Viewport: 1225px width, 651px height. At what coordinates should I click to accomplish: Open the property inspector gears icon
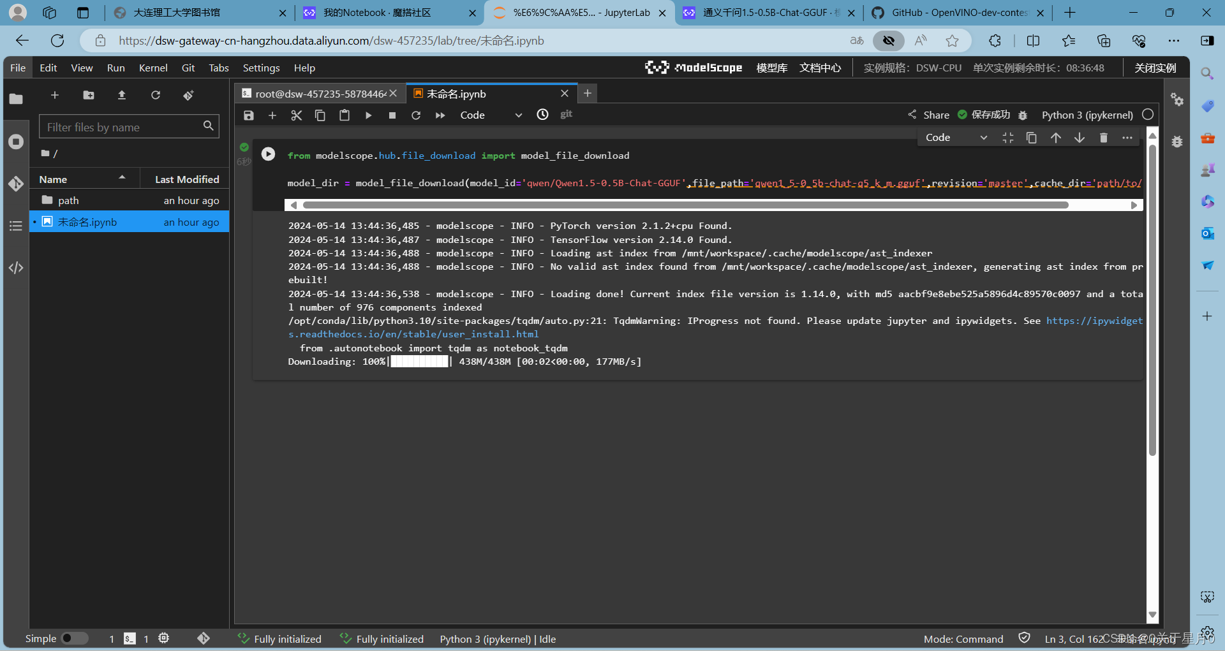click(1177, 99)
